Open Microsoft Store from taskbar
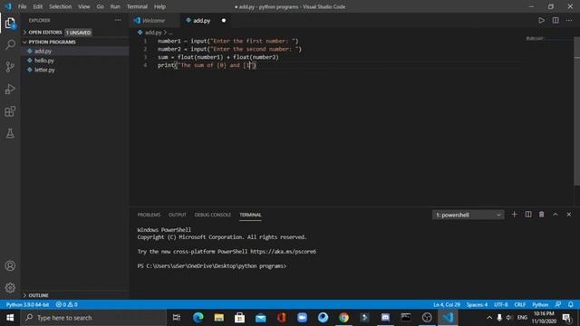The width and height of the screenshot is (580, 326). point(239,318)
